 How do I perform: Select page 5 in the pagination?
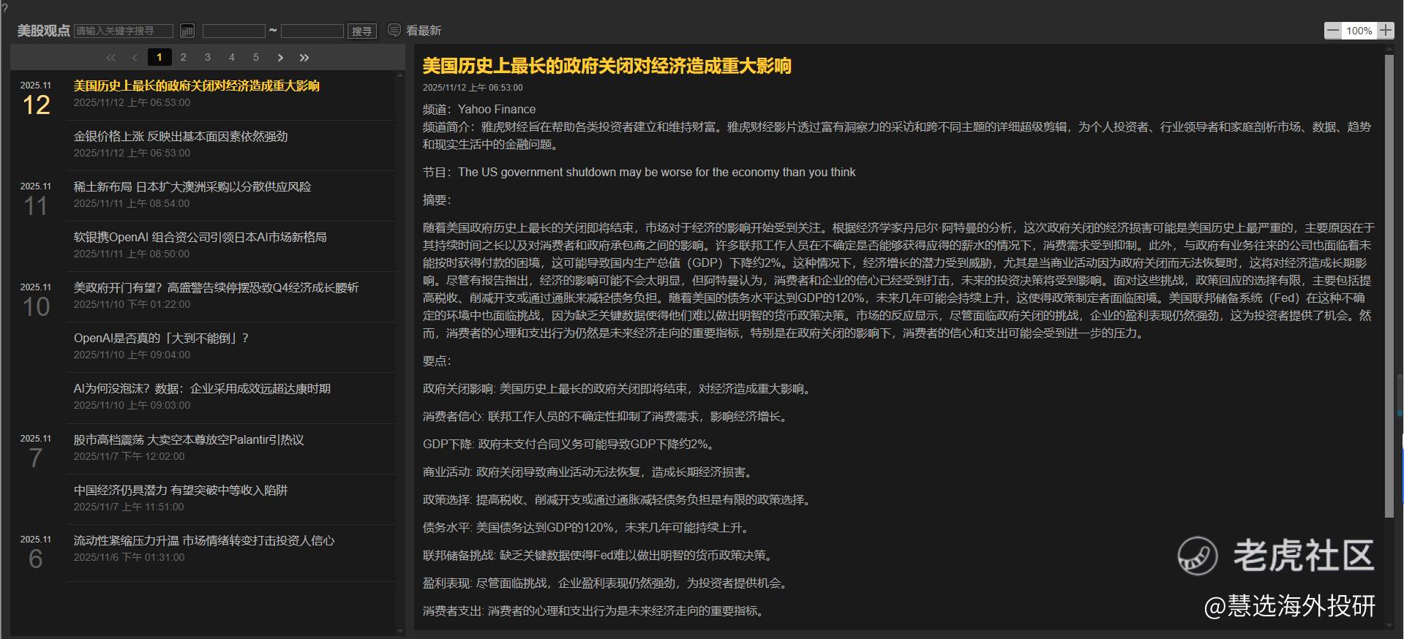(x=256, y=57)
